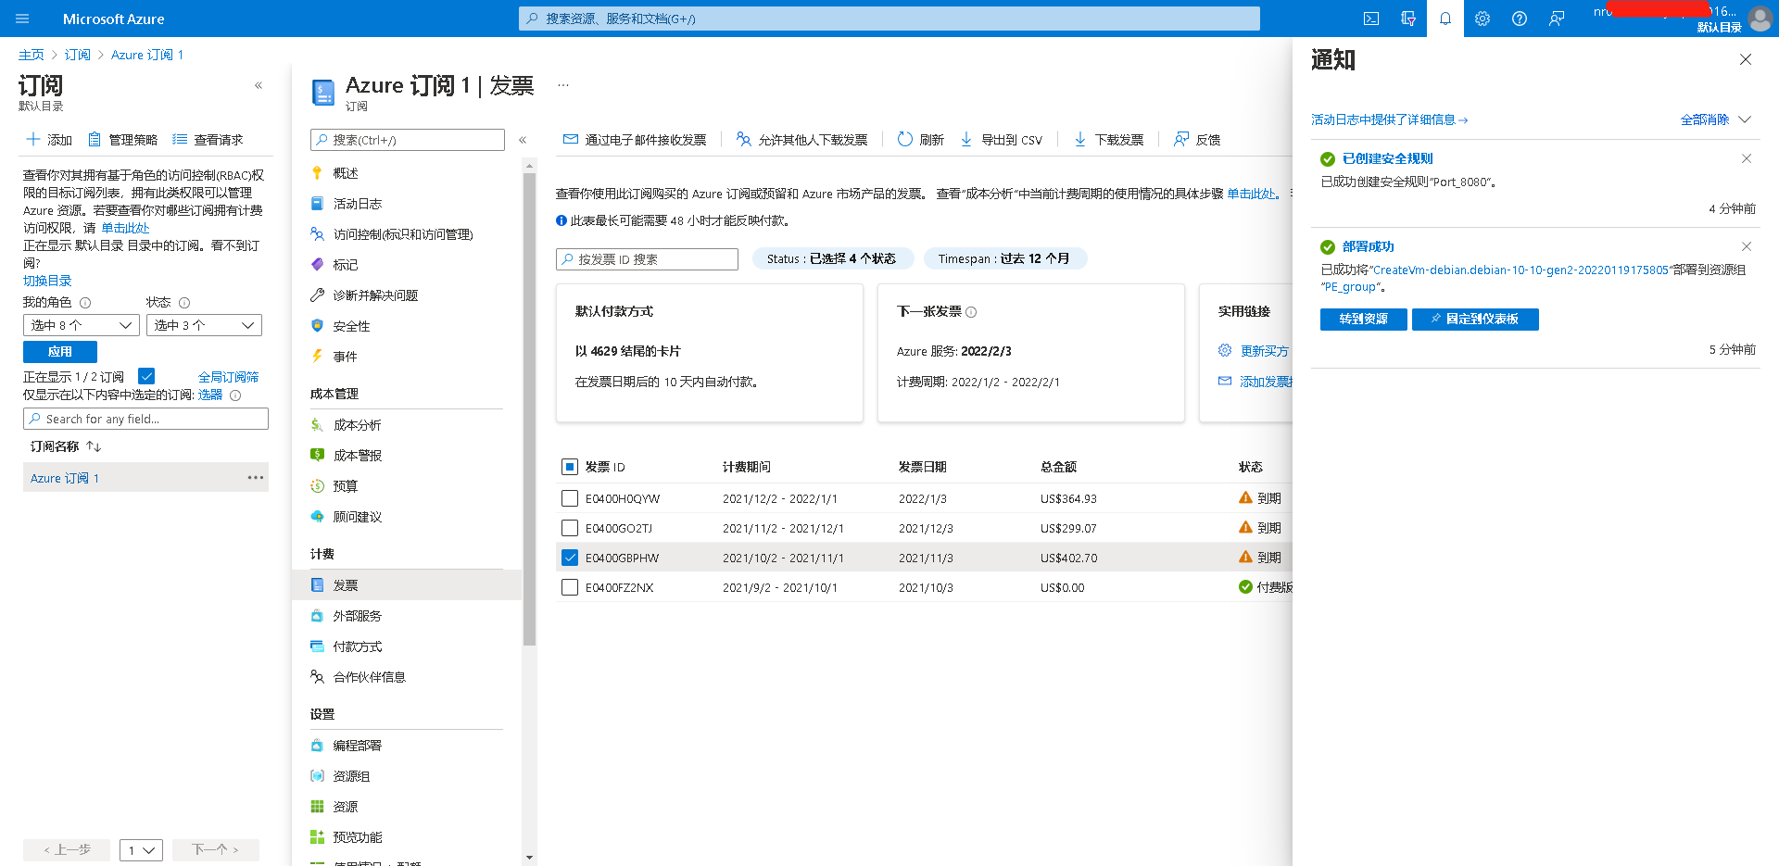
Task: Open the 主页 breadcrumb link
Action: click(31, 55)
